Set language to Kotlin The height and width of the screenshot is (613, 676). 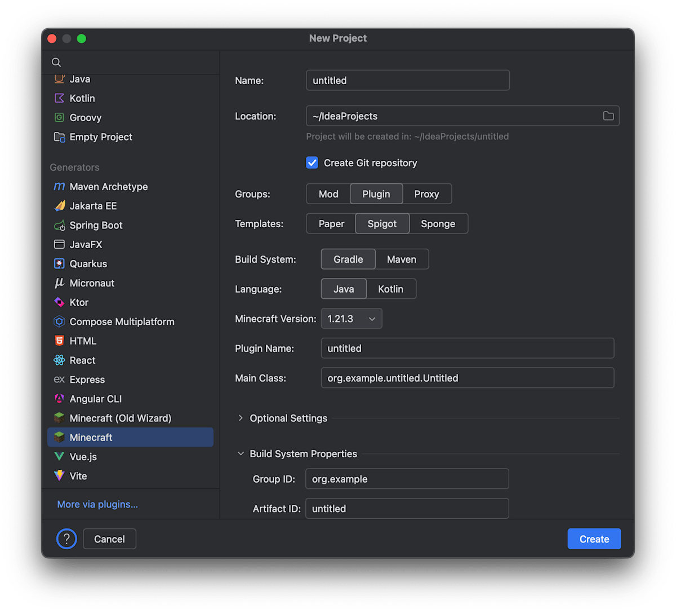point(390,289)
